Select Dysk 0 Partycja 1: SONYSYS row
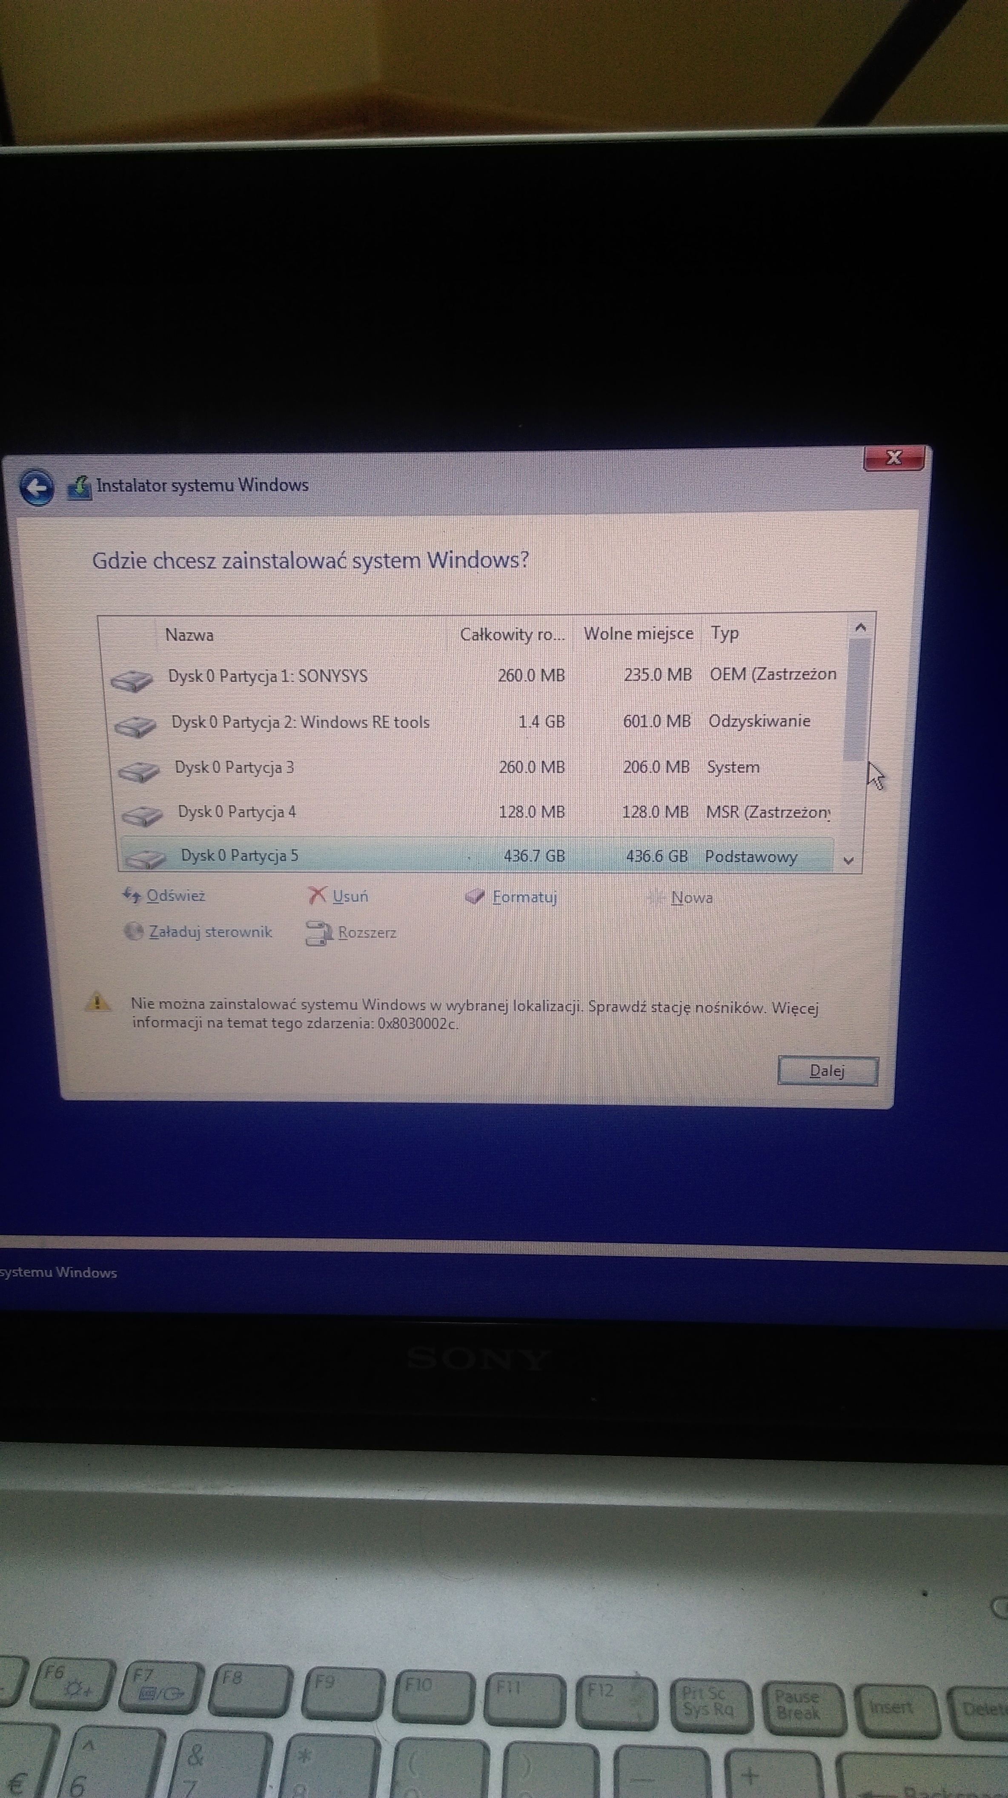The height and width of the screenshot is (1798, 1008). click(x=475, y=676)
